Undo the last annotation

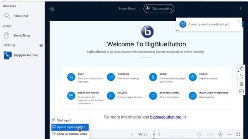[241, 76]
